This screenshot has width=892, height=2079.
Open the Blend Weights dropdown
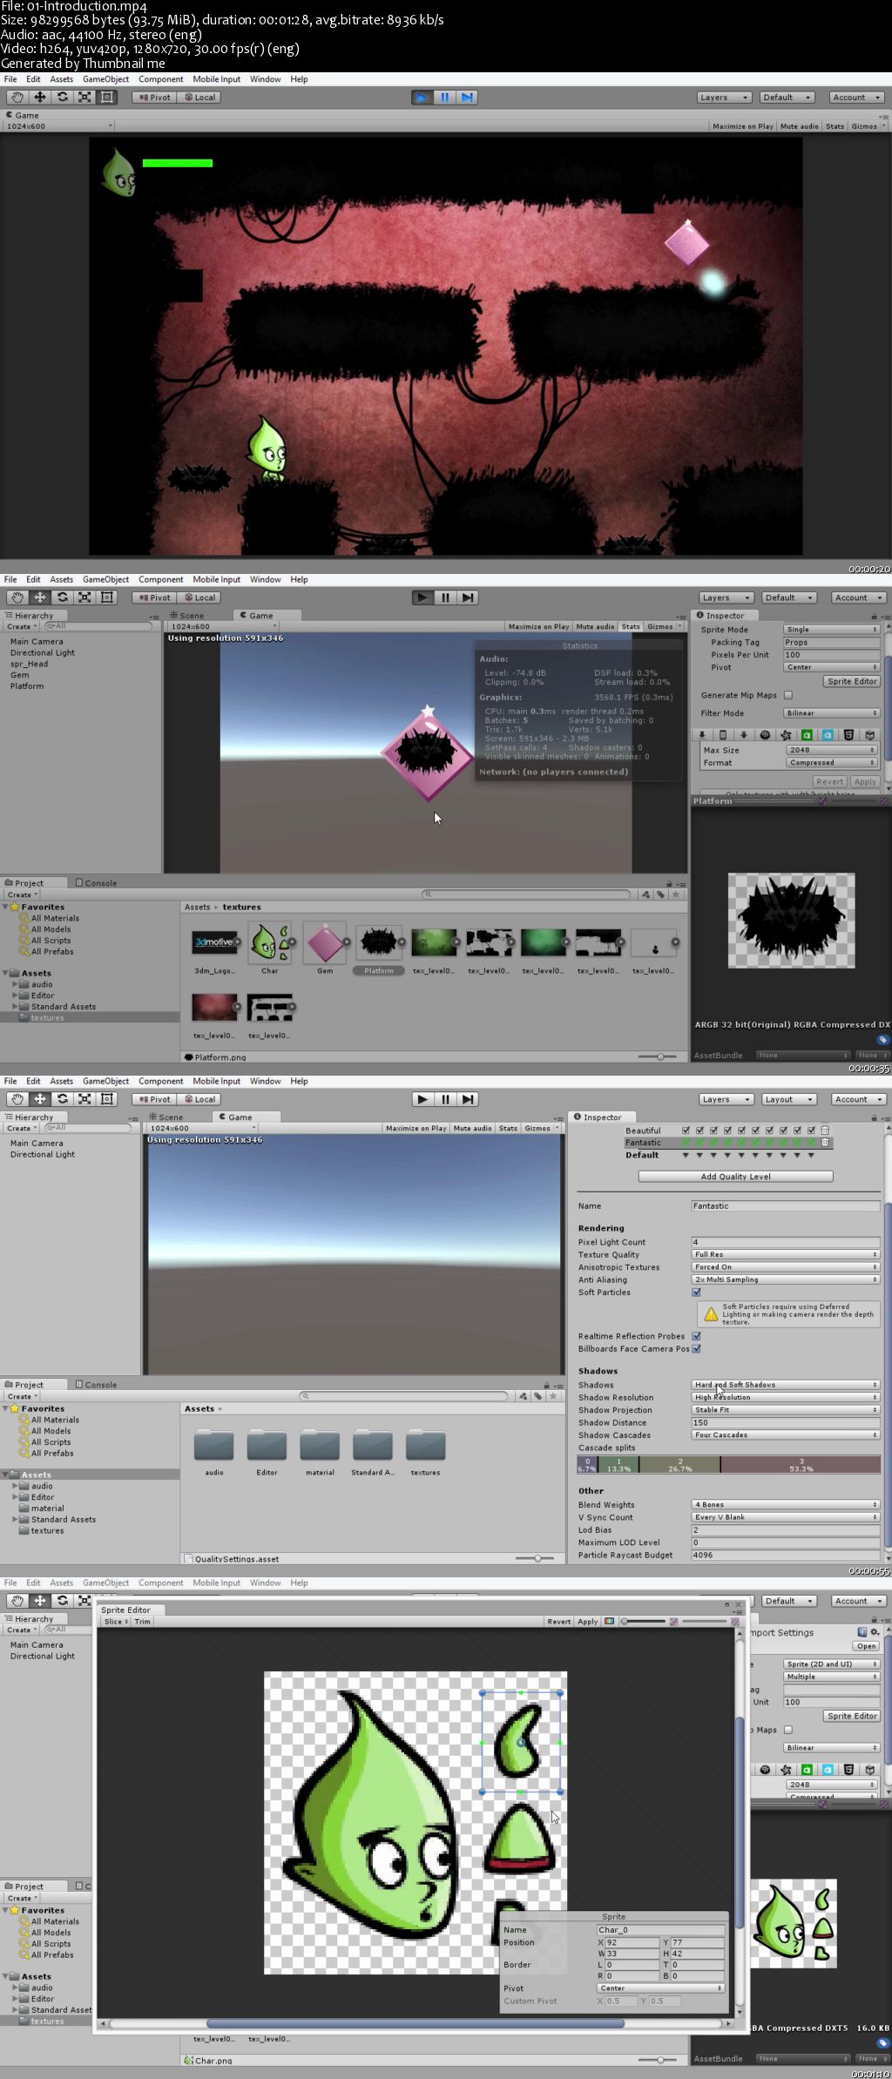786,1505
